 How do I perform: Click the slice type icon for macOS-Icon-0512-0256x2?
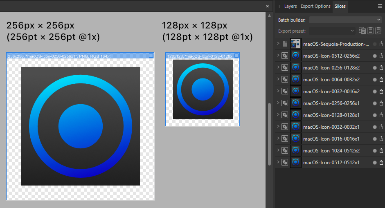pos(285,56)
